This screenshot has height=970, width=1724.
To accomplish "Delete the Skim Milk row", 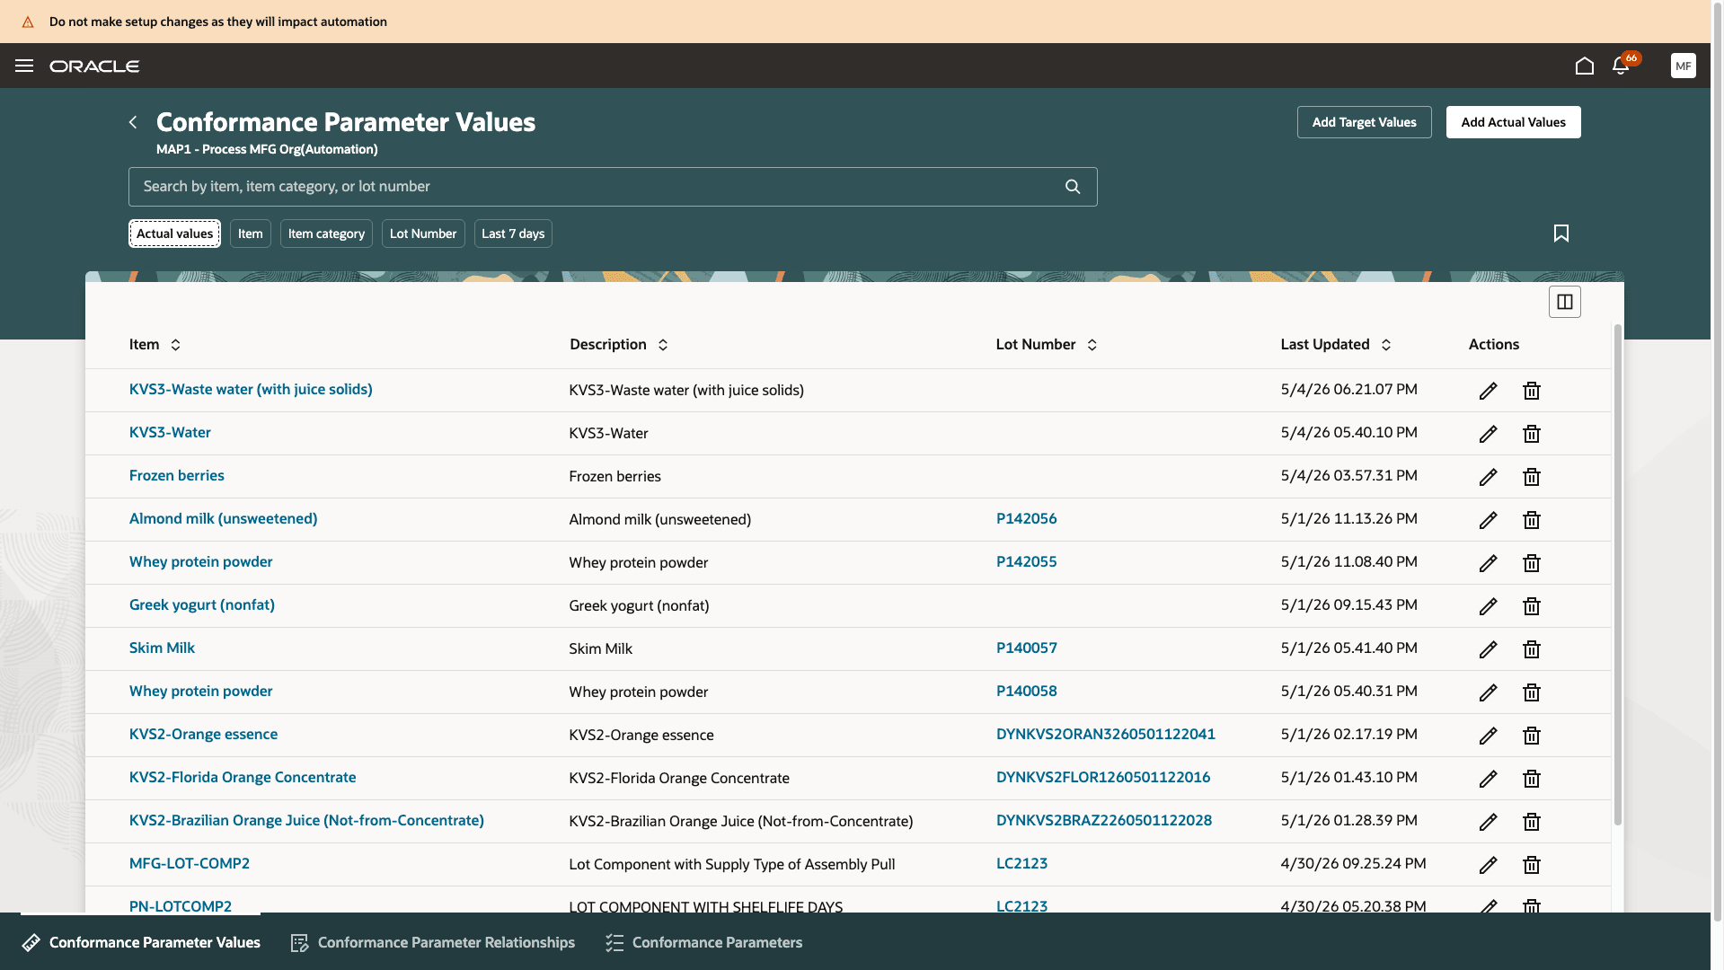I will coord(1532,649).
